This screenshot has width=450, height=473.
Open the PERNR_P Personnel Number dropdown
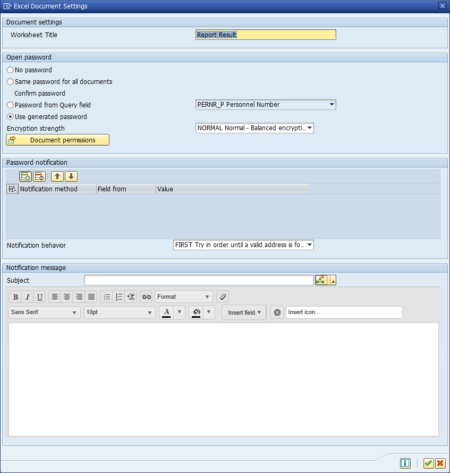click(x=331, y=104)
